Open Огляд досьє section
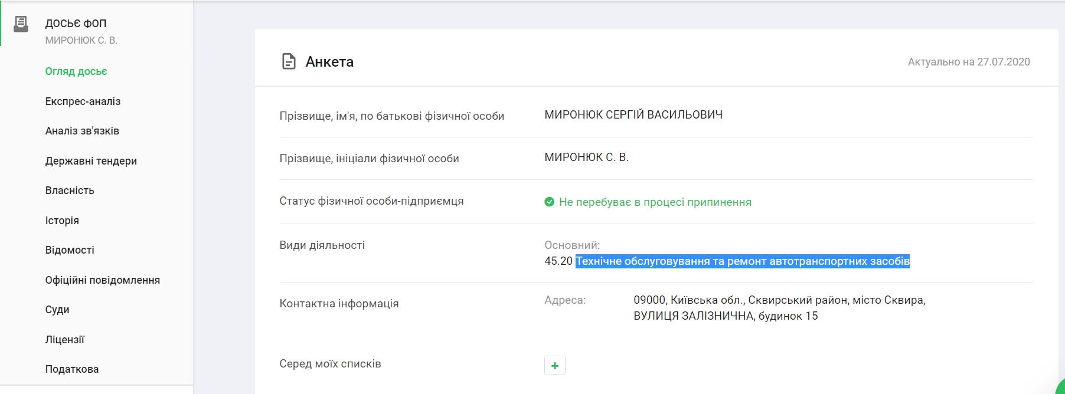Viewport: 1065px width, 394px height. pos(76,71)
